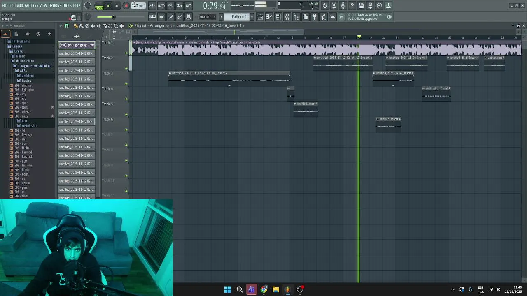
Task: Mute Track 3 using its green light
Action: [x=126, y=84]
